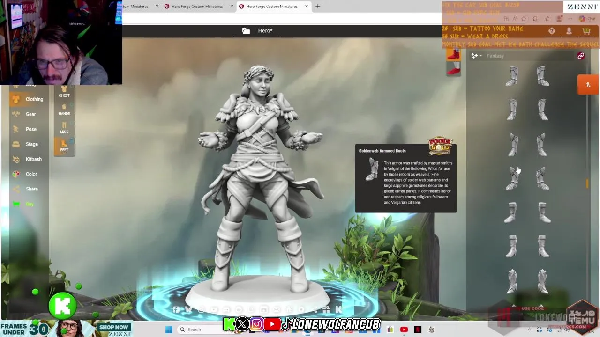Close the rightmost Hero Forge browser tab

307,7
